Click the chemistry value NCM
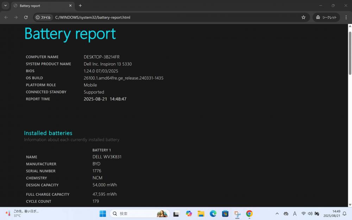 point(97,178)
